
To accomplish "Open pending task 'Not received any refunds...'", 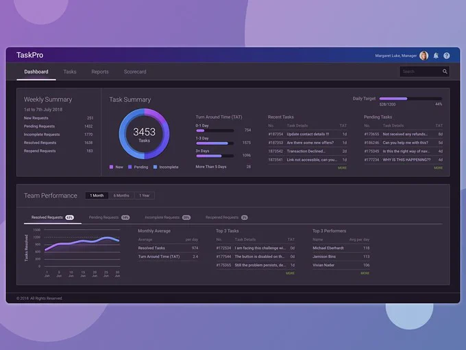I will [x=404, y=135].
